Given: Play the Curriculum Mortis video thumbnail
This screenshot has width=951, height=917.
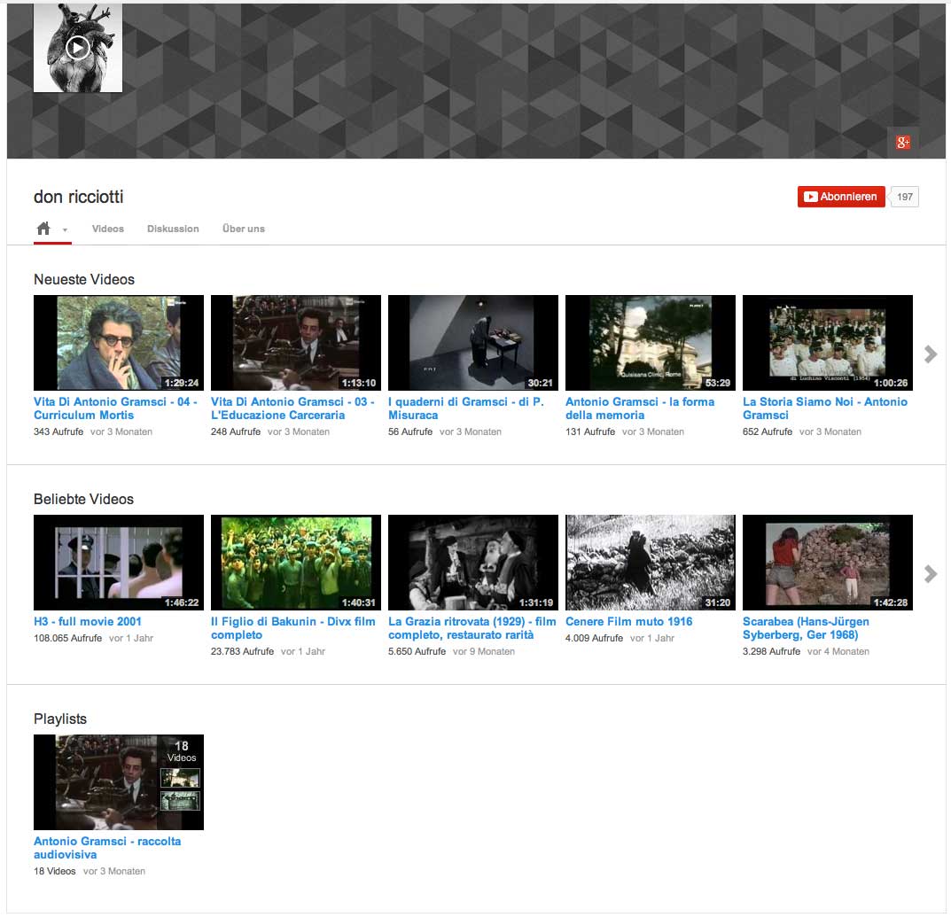Looking at the screenshot, I should click(119, 342).
